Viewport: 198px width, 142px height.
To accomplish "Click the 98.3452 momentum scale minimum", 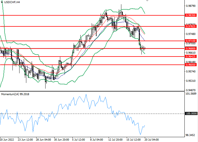I will click(x=191, y=135).
